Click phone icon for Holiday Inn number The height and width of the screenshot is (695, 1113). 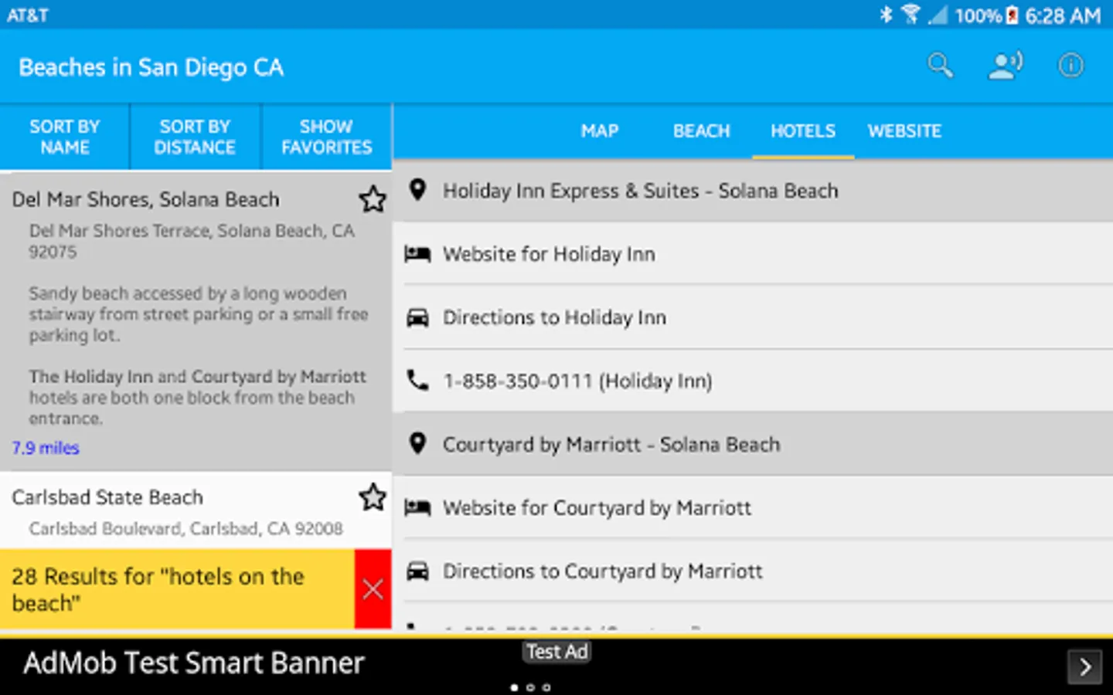tap(417, 380)
